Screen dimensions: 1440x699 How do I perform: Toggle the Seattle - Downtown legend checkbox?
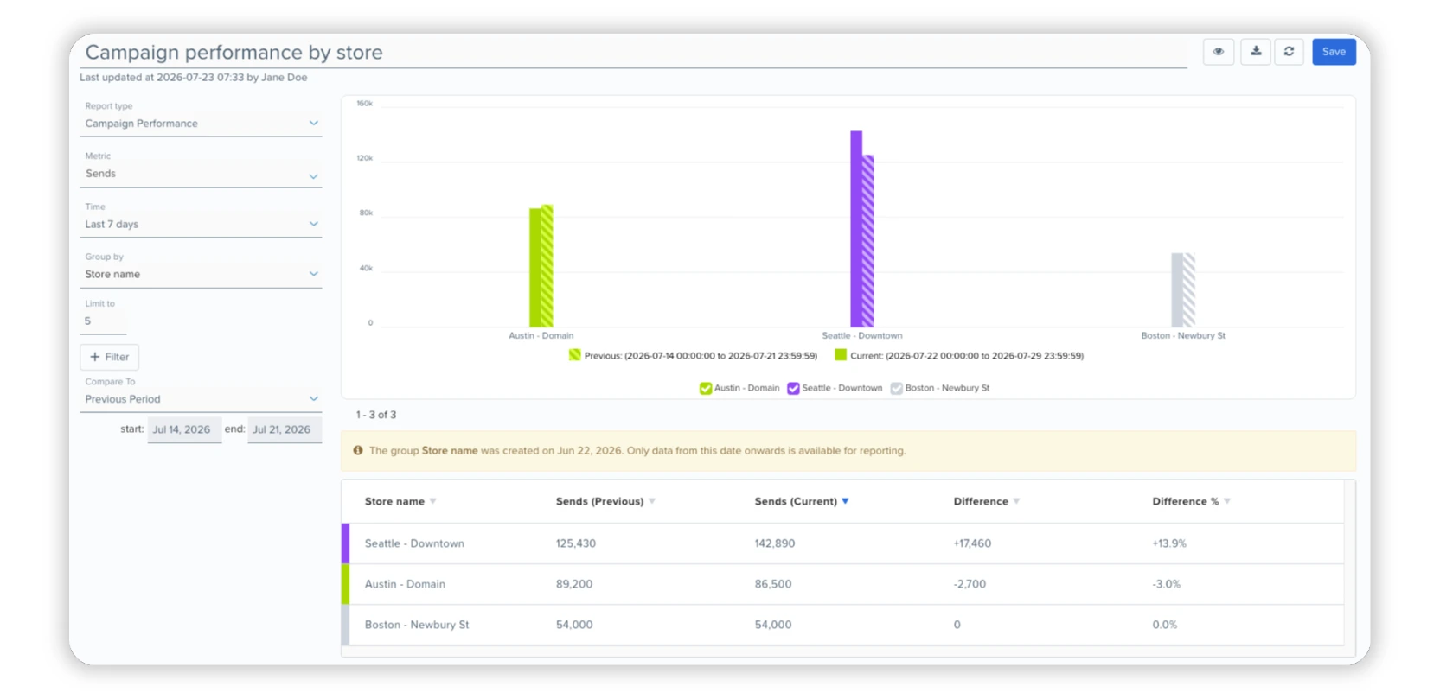point(793,388)
